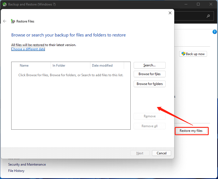Minimize the Backup and Restore window

(186, 4)
